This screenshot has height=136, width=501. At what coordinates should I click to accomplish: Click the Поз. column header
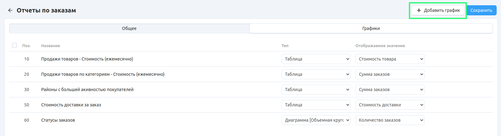point(26,46)
